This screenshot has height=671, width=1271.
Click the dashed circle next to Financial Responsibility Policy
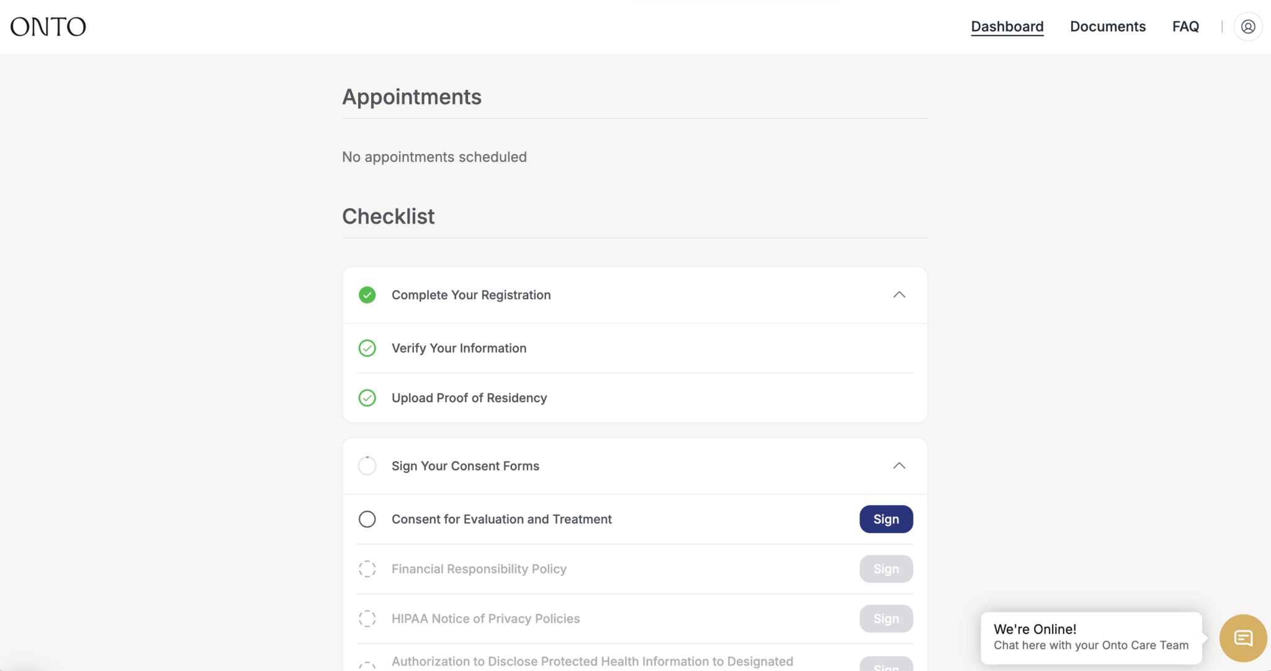(367, 569)
